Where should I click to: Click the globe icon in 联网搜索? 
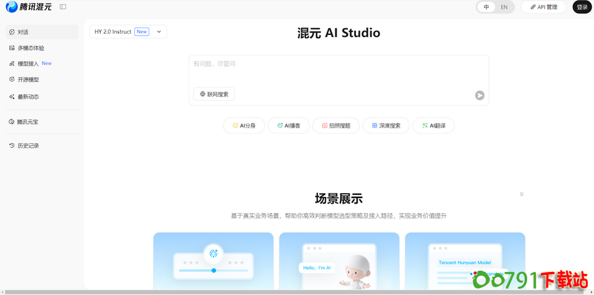[202, 94]
